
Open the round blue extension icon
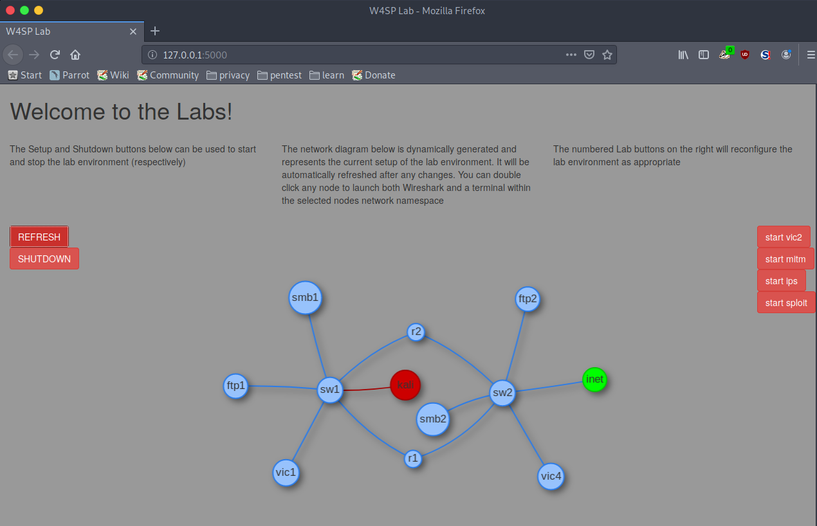(x=786, y=55)
